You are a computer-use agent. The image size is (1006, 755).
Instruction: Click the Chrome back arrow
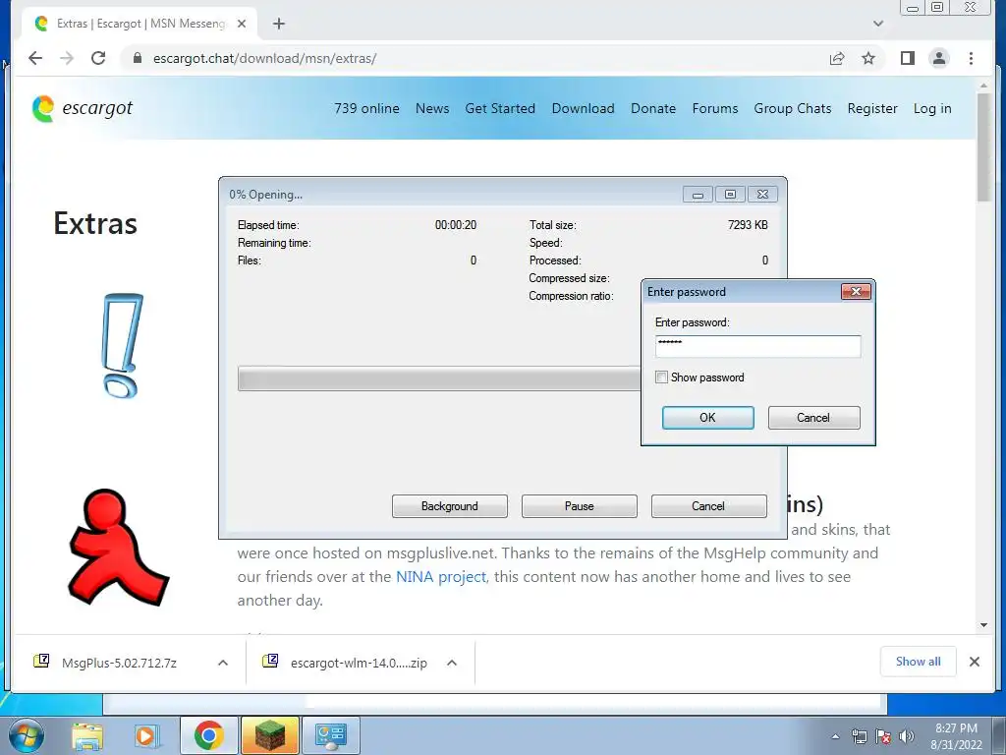coord(35,58)
